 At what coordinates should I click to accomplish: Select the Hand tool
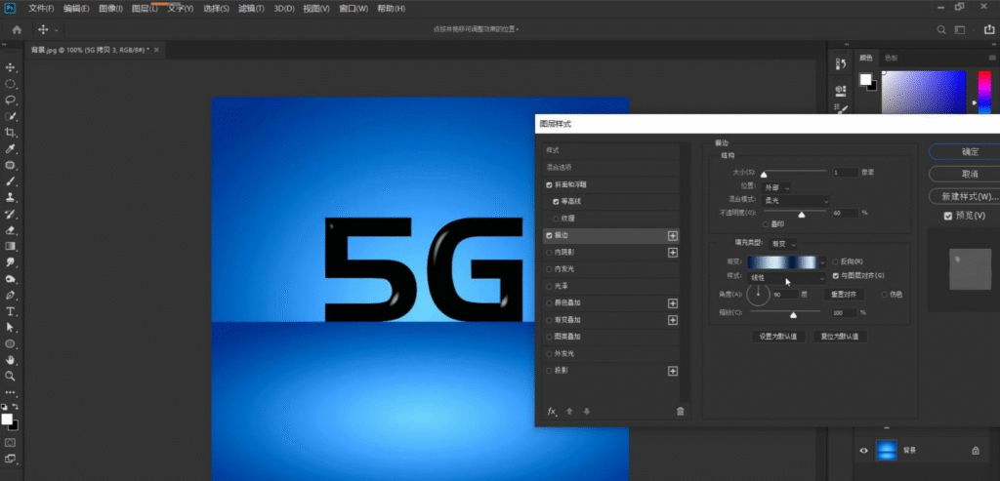coord(10,360)
